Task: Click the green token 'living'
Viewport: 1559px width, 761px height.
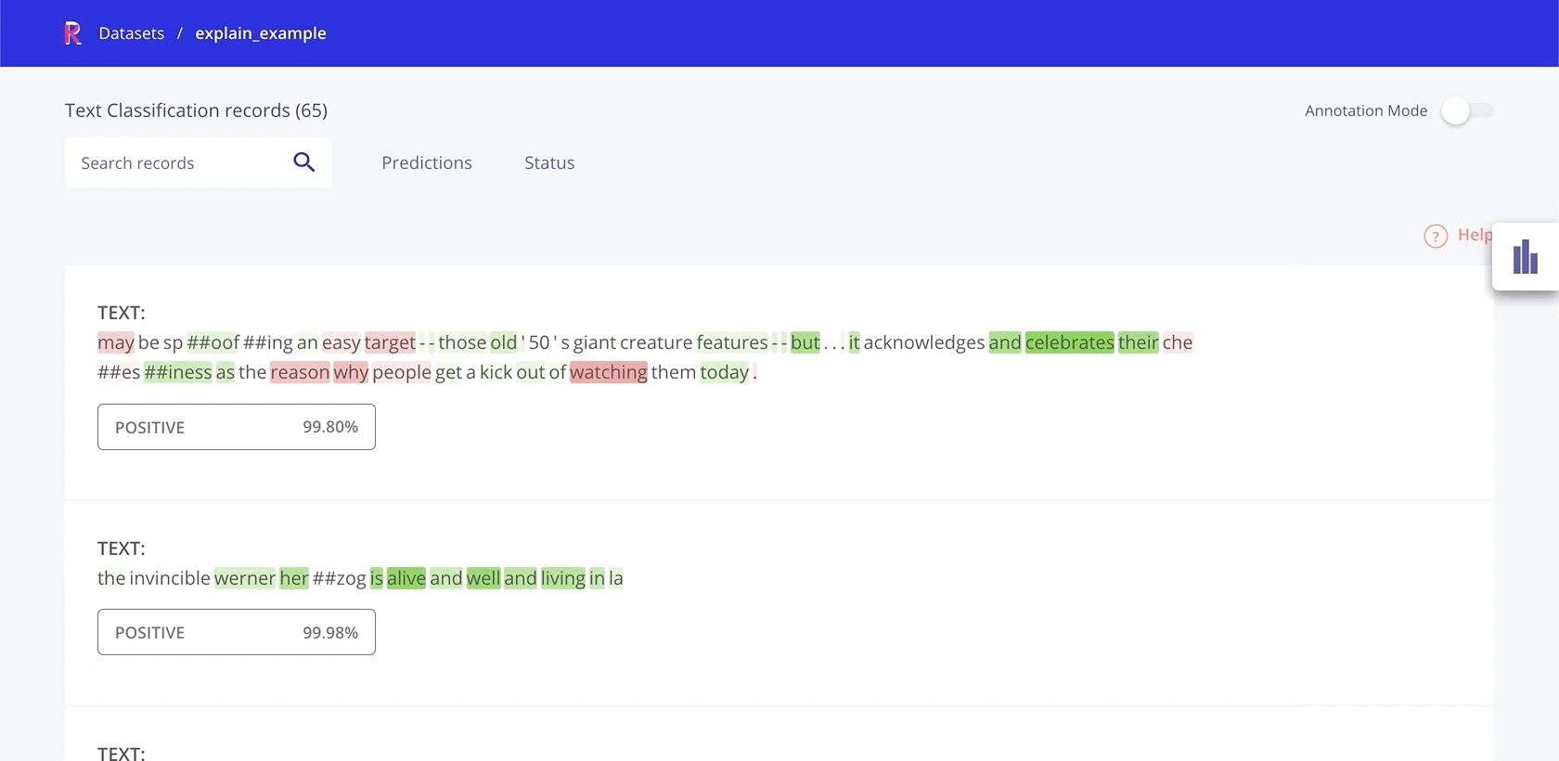Action: (x=563, y=578)
